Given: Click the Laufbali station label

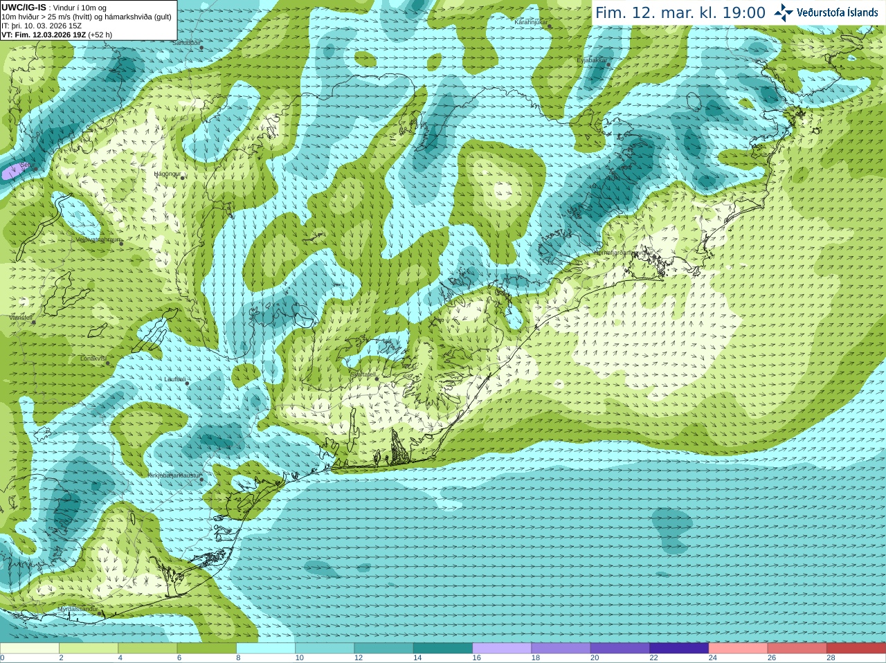Looking at the screenshot, I should pyautogui.click(x=174, y=379).
